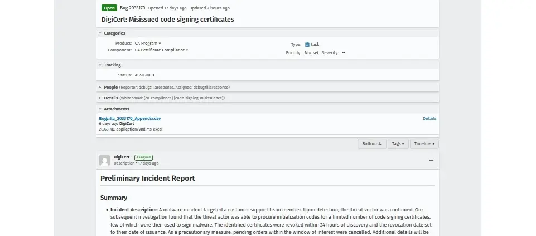This screenshot has height=236, width=536.
Task: Collapse the Categories section
Action: [x=100, y=33]
